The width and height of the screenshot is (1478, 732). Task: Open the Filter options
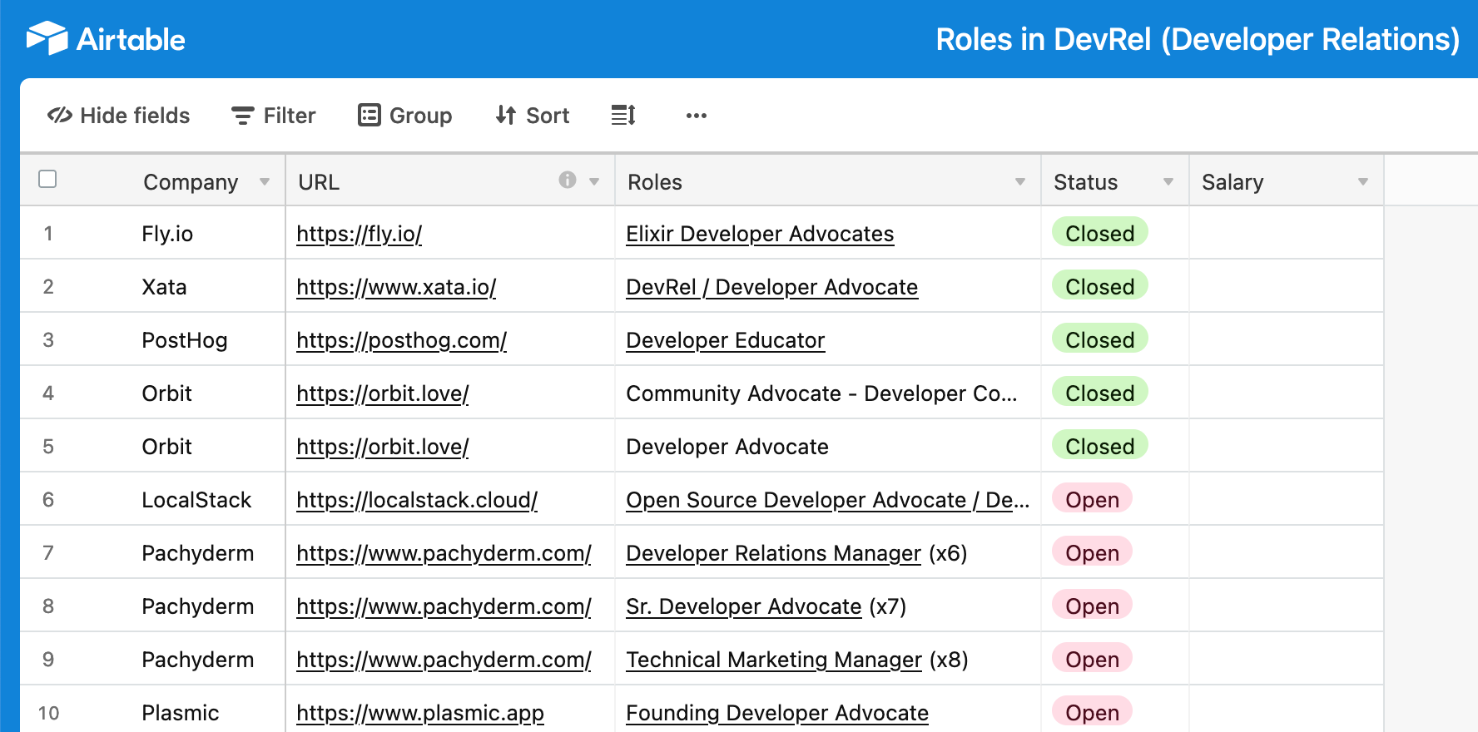click(273, 116)
